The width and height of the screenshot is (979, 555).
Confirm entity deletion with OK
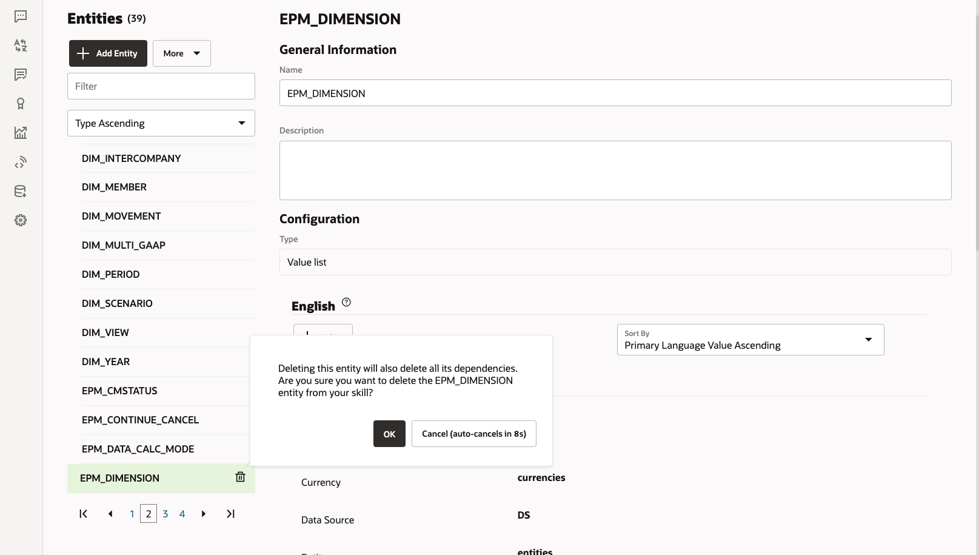(x=389, y=434)
